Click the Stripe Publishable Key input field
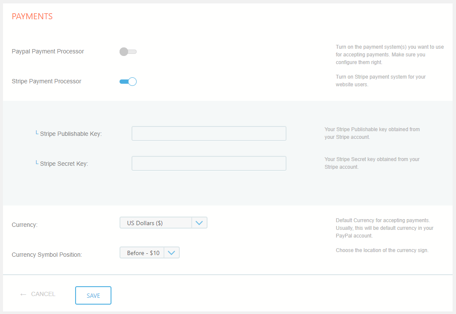The image size is (456, 314). pos(209,133)
